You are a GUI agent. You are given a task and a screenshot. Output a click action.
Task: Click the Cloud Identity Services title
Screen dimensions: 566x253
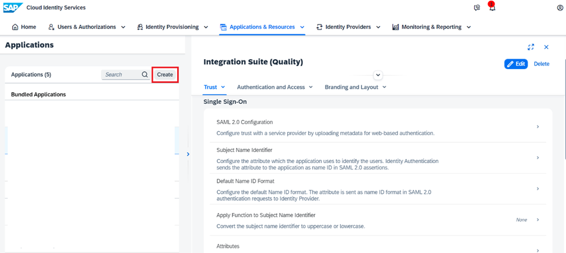tap(56, 8)
